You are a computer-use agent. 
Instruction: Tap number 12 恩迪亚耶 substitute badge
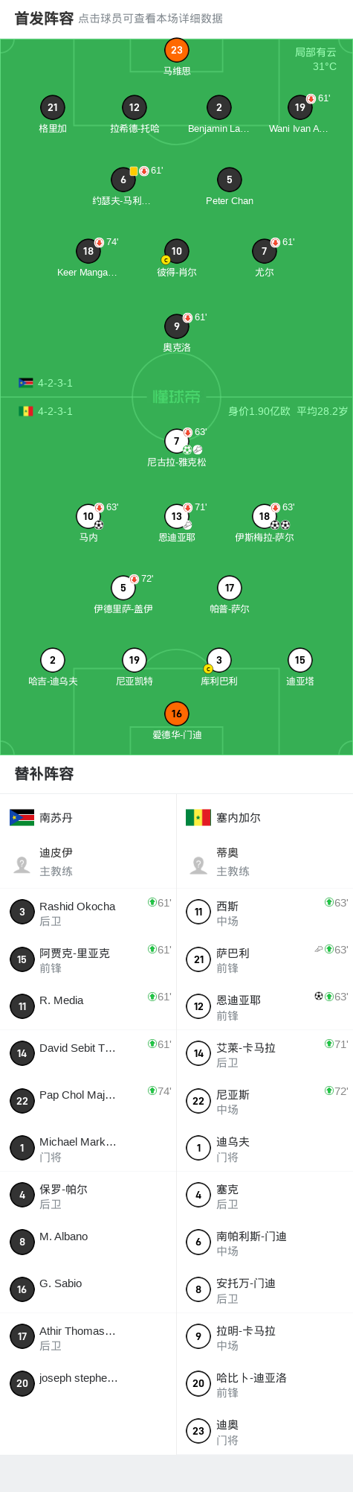[198, 1006]
